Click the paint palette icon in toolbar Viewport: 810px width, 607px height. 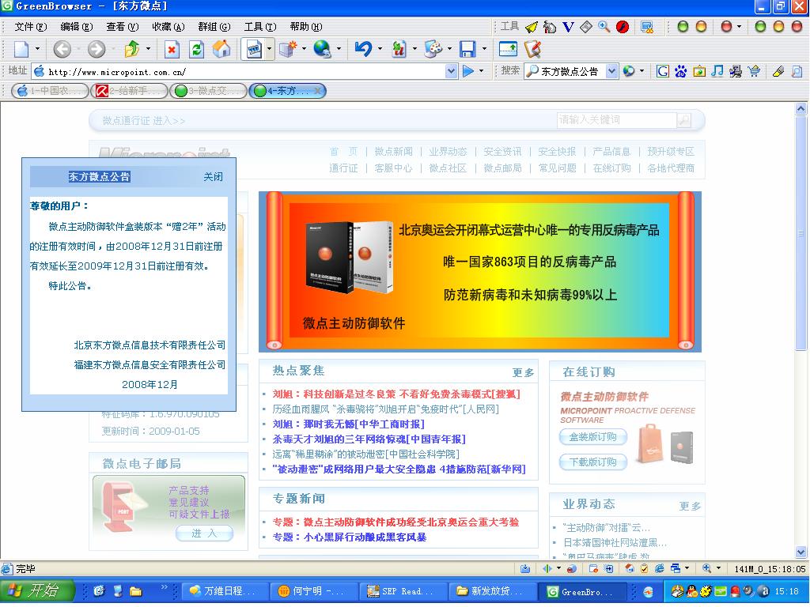point(433,50)
